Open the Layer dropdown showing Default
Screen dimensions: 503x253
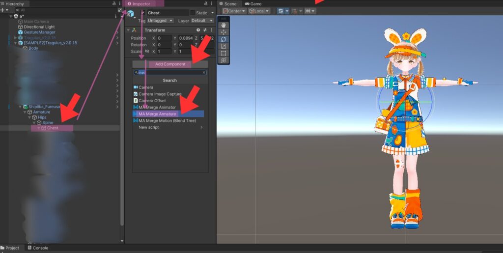[199, 21]
